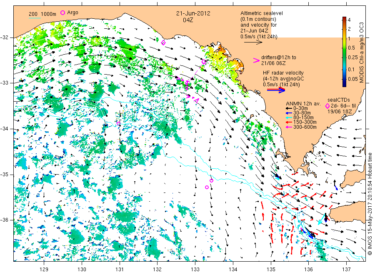Click the dark red top of the colorbar

(344, 19)
